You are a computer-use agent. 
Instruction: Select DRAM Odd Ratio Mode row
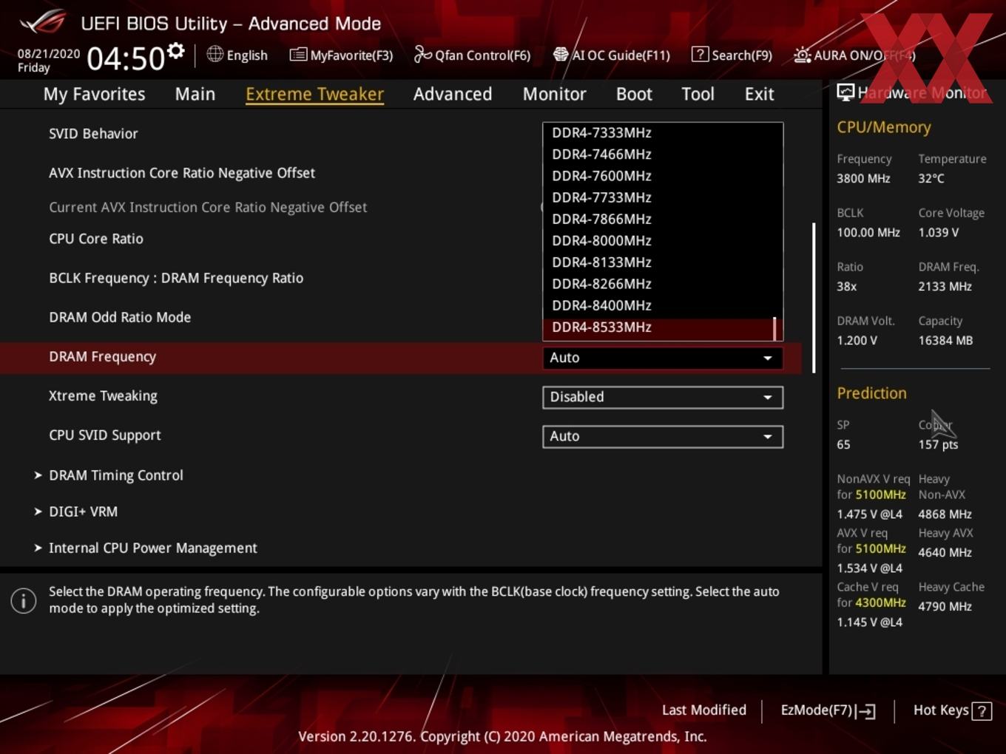click(x=120, y=317)
